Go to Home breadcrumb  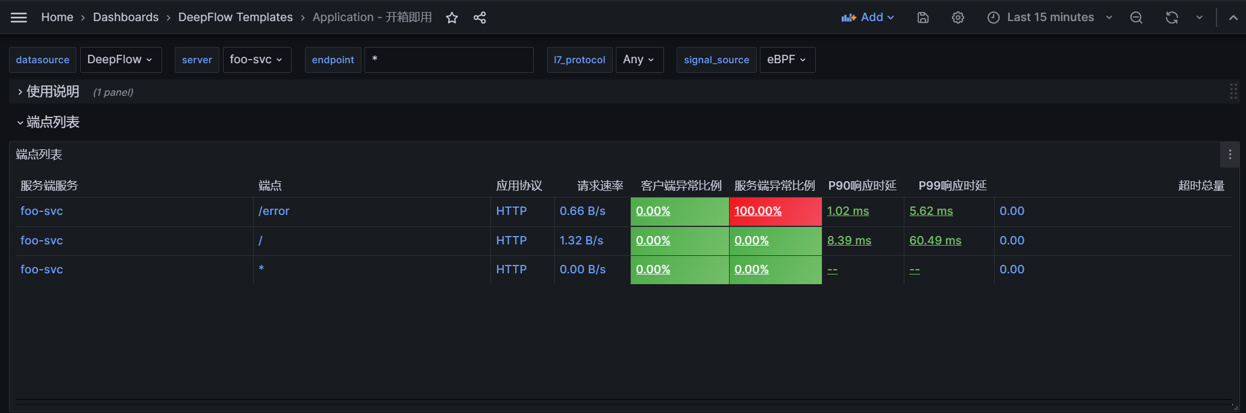coord(57,17)
